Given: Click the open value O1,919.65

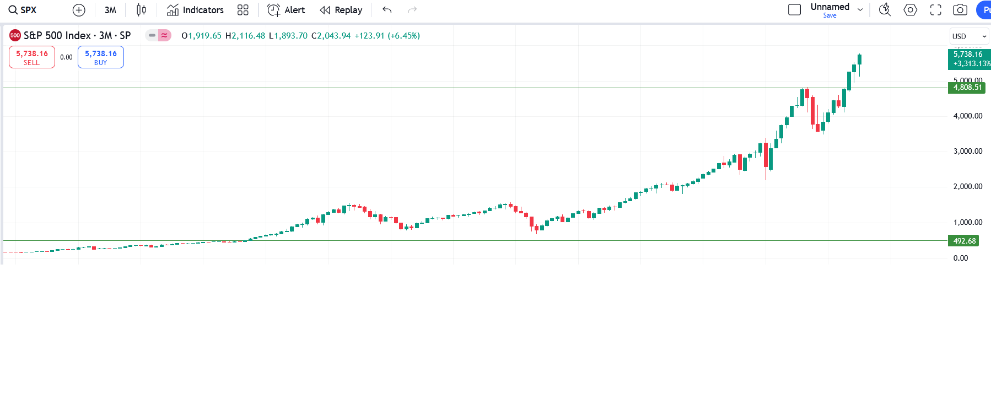Looking at the screenshot, I should (201, 36).
